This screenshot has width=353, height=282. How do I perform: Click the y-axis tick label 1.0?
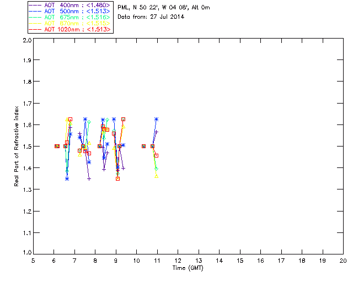(x=27, y=252)
